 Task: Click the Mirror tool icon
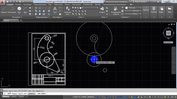tap(40, 11)
